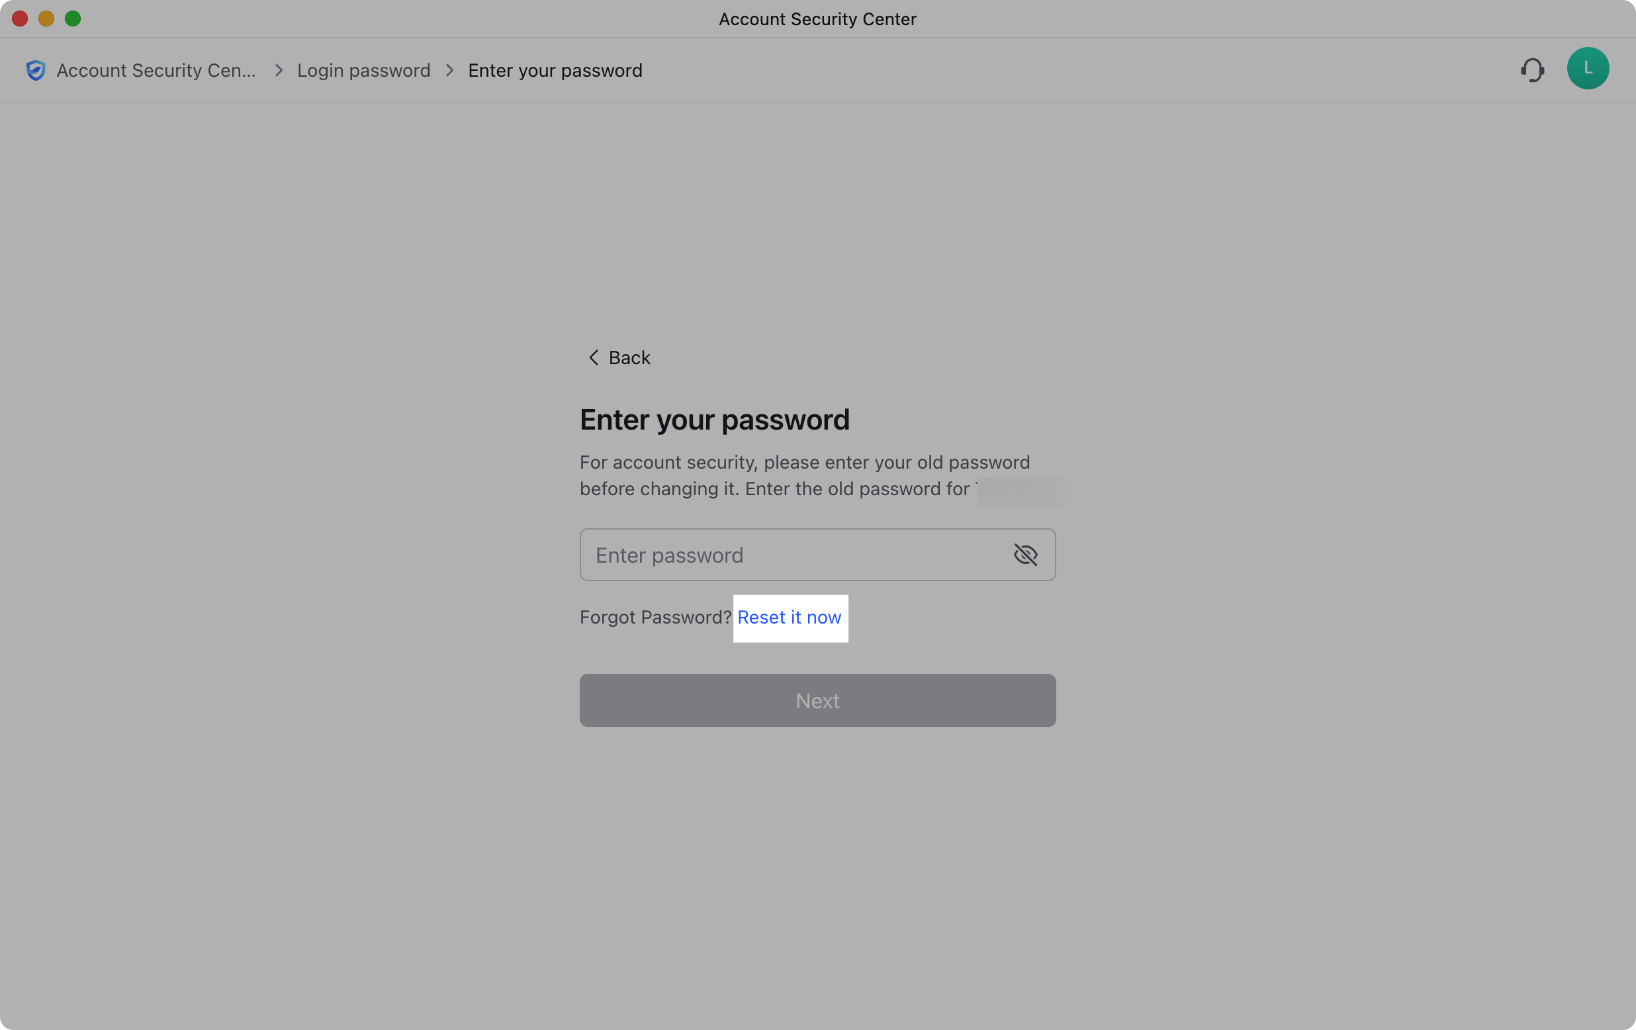Maximize the window with the green button

point(73,19)
